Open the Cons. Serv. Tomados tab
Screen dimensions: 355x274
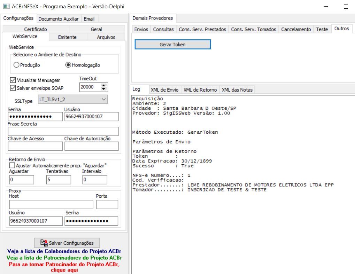254,29
